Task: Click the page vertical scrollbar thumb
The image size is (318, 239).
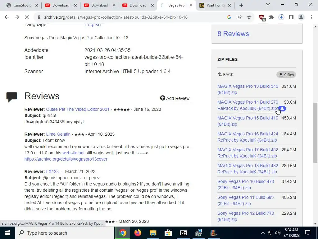Action: [315, 132]
